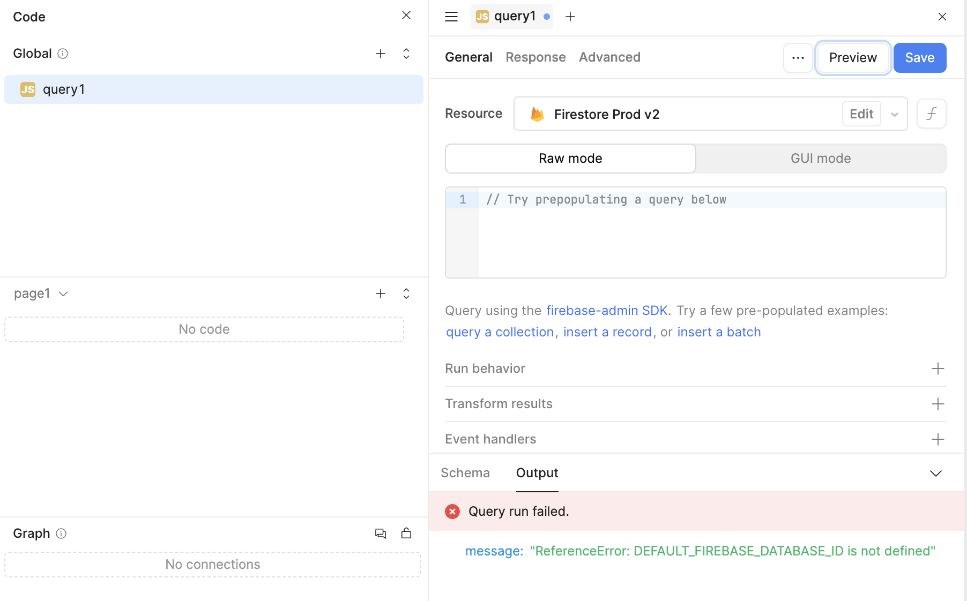This screenshot has width=967, height=601.
Task: Open more options ellipsis menu
Action: [x=798, y=58]
